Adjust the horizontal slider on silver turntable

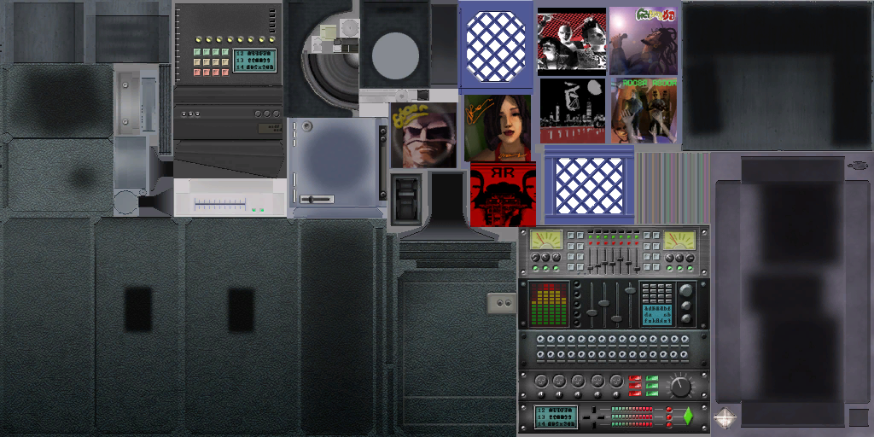(x=317, y=199)
